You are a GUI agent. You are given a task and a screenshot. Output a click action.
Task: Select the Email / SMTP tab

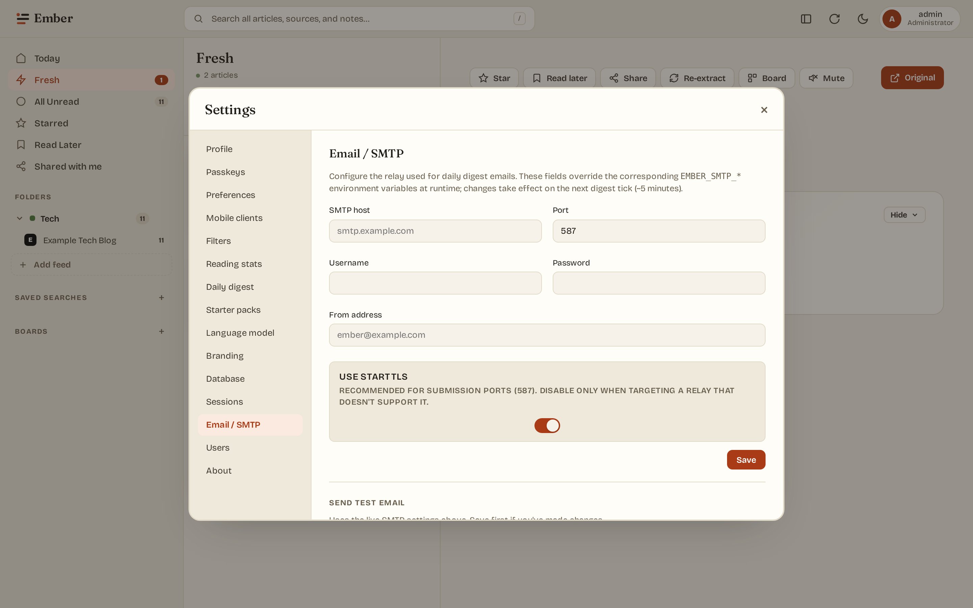250,425
